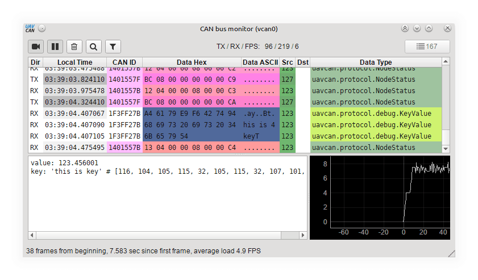The height and width of the screenshot is (280, 478).
Task: Select the row with time 03:39:04.475495
Action: click(235, 148)
